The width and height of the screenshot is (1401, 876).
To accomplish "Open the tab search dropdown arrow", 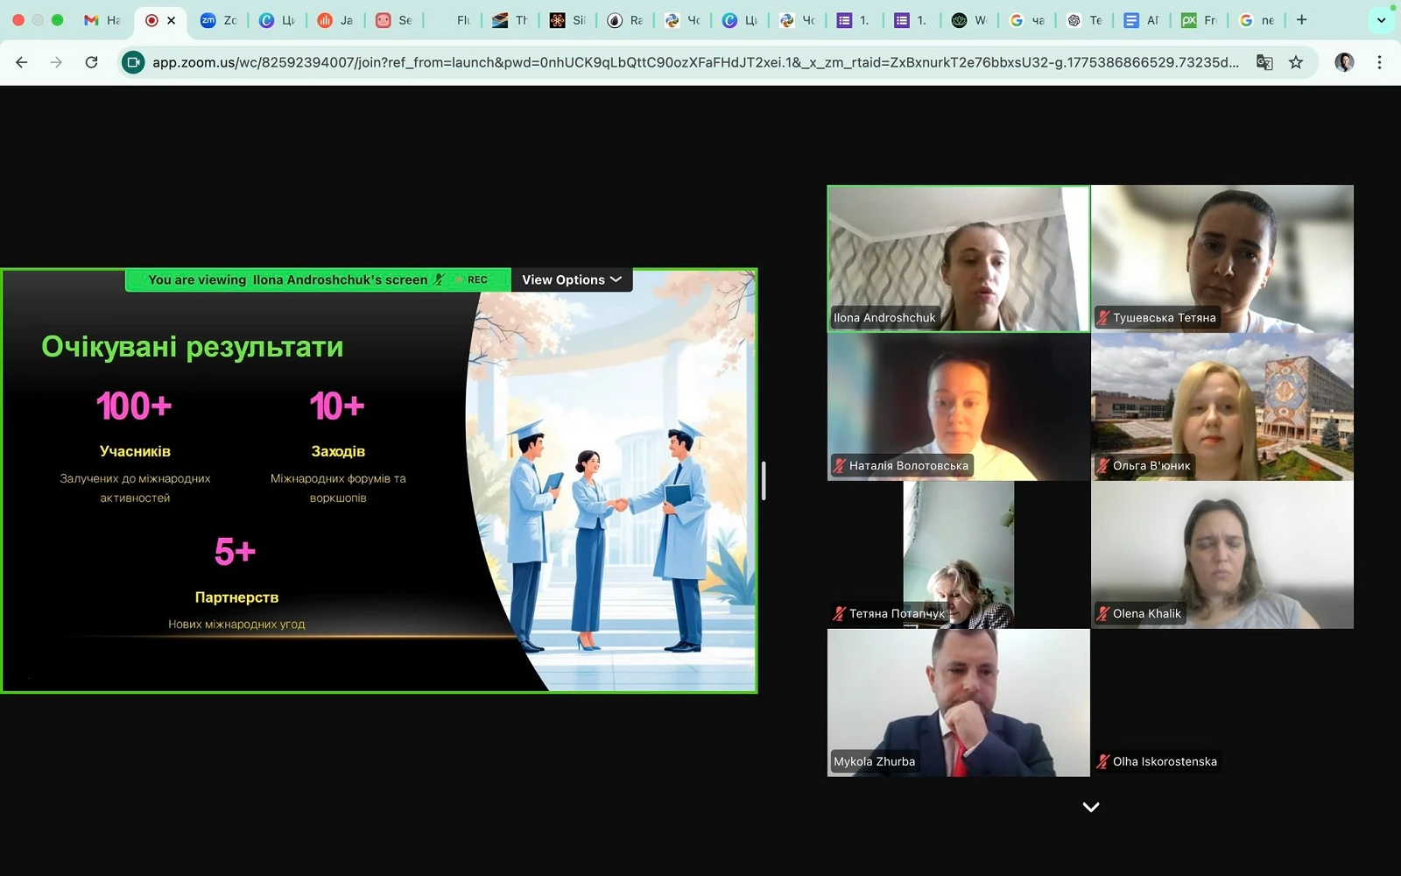I will click(1381, 20).
